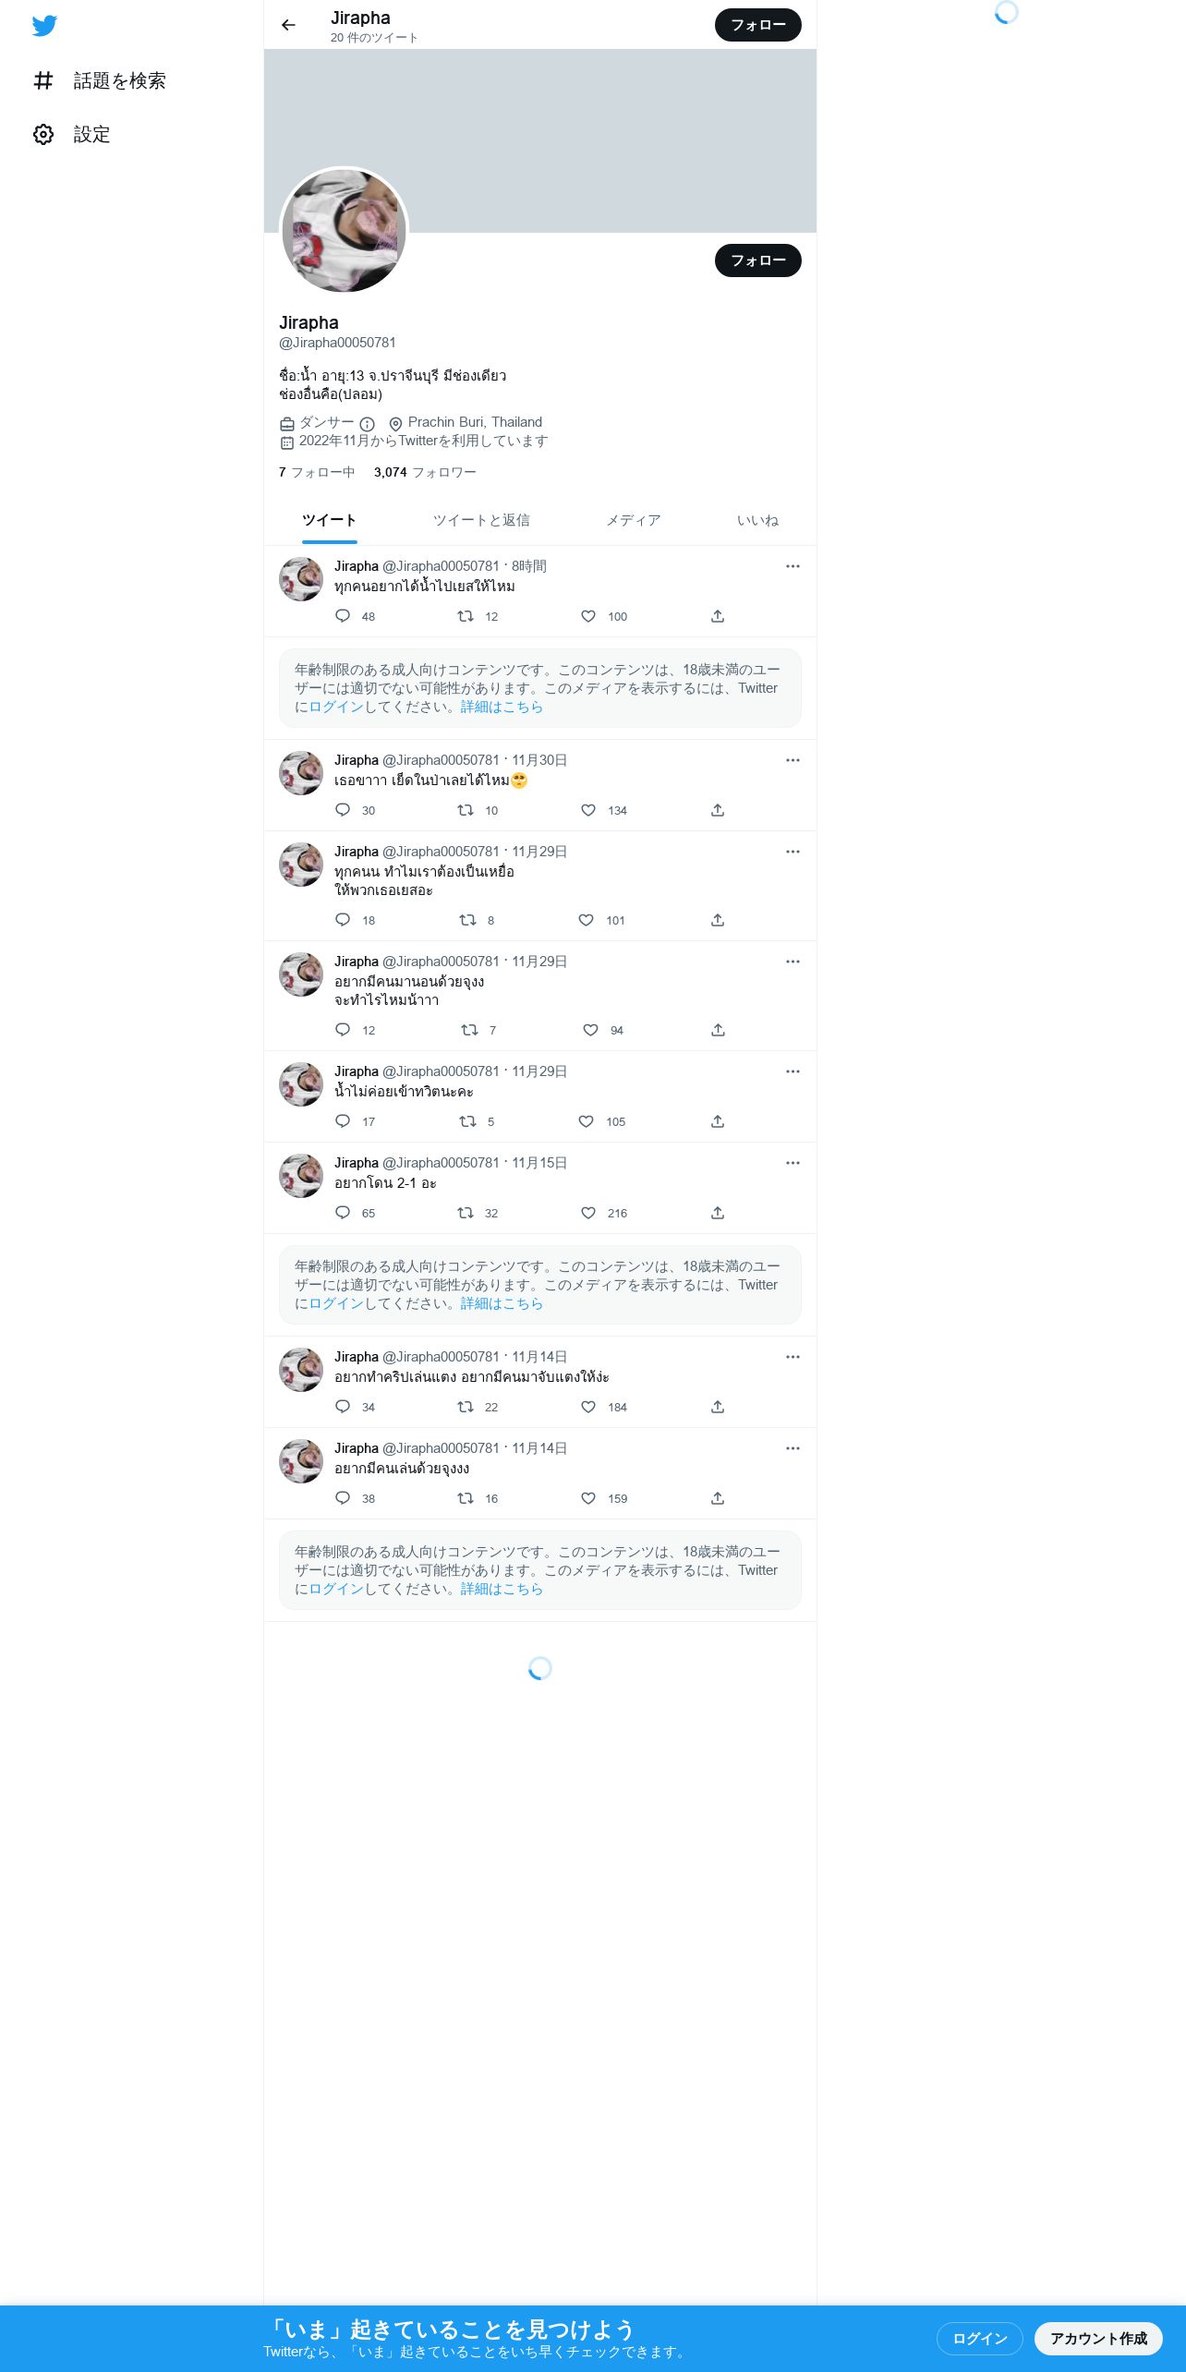Click the Twitter bird logo
The width and height of the screenshot is (1186, 2372).
pos(44,26)
